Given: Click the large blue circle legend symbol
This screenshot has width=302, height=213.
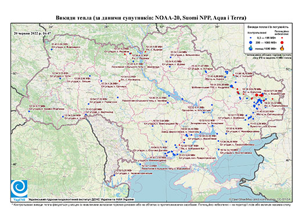Looking at the screenshot, I should 251,42.
